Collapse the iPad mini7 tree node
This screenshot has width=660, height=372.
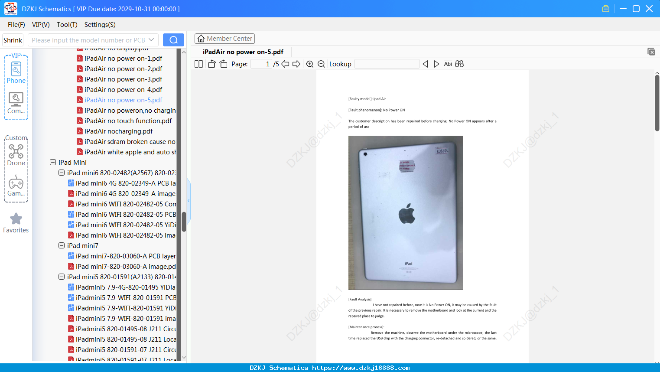[x=62, y=245]
